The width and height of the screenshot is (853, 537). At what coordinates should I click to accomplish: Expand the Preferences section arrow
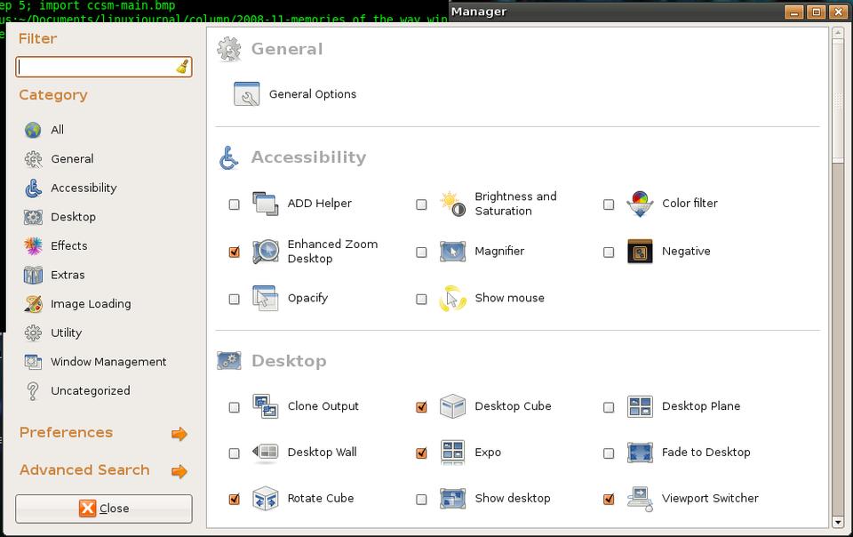pos(179,434)
